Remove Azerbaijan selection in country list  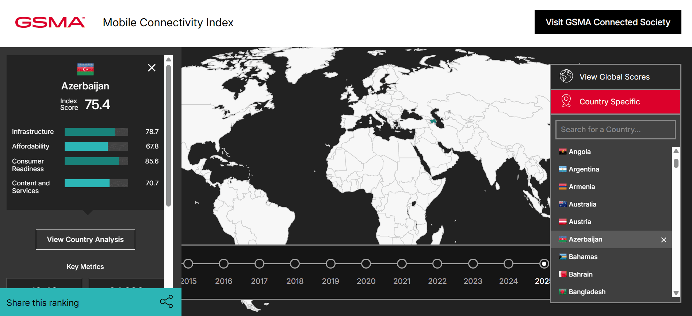pos(664,240)
